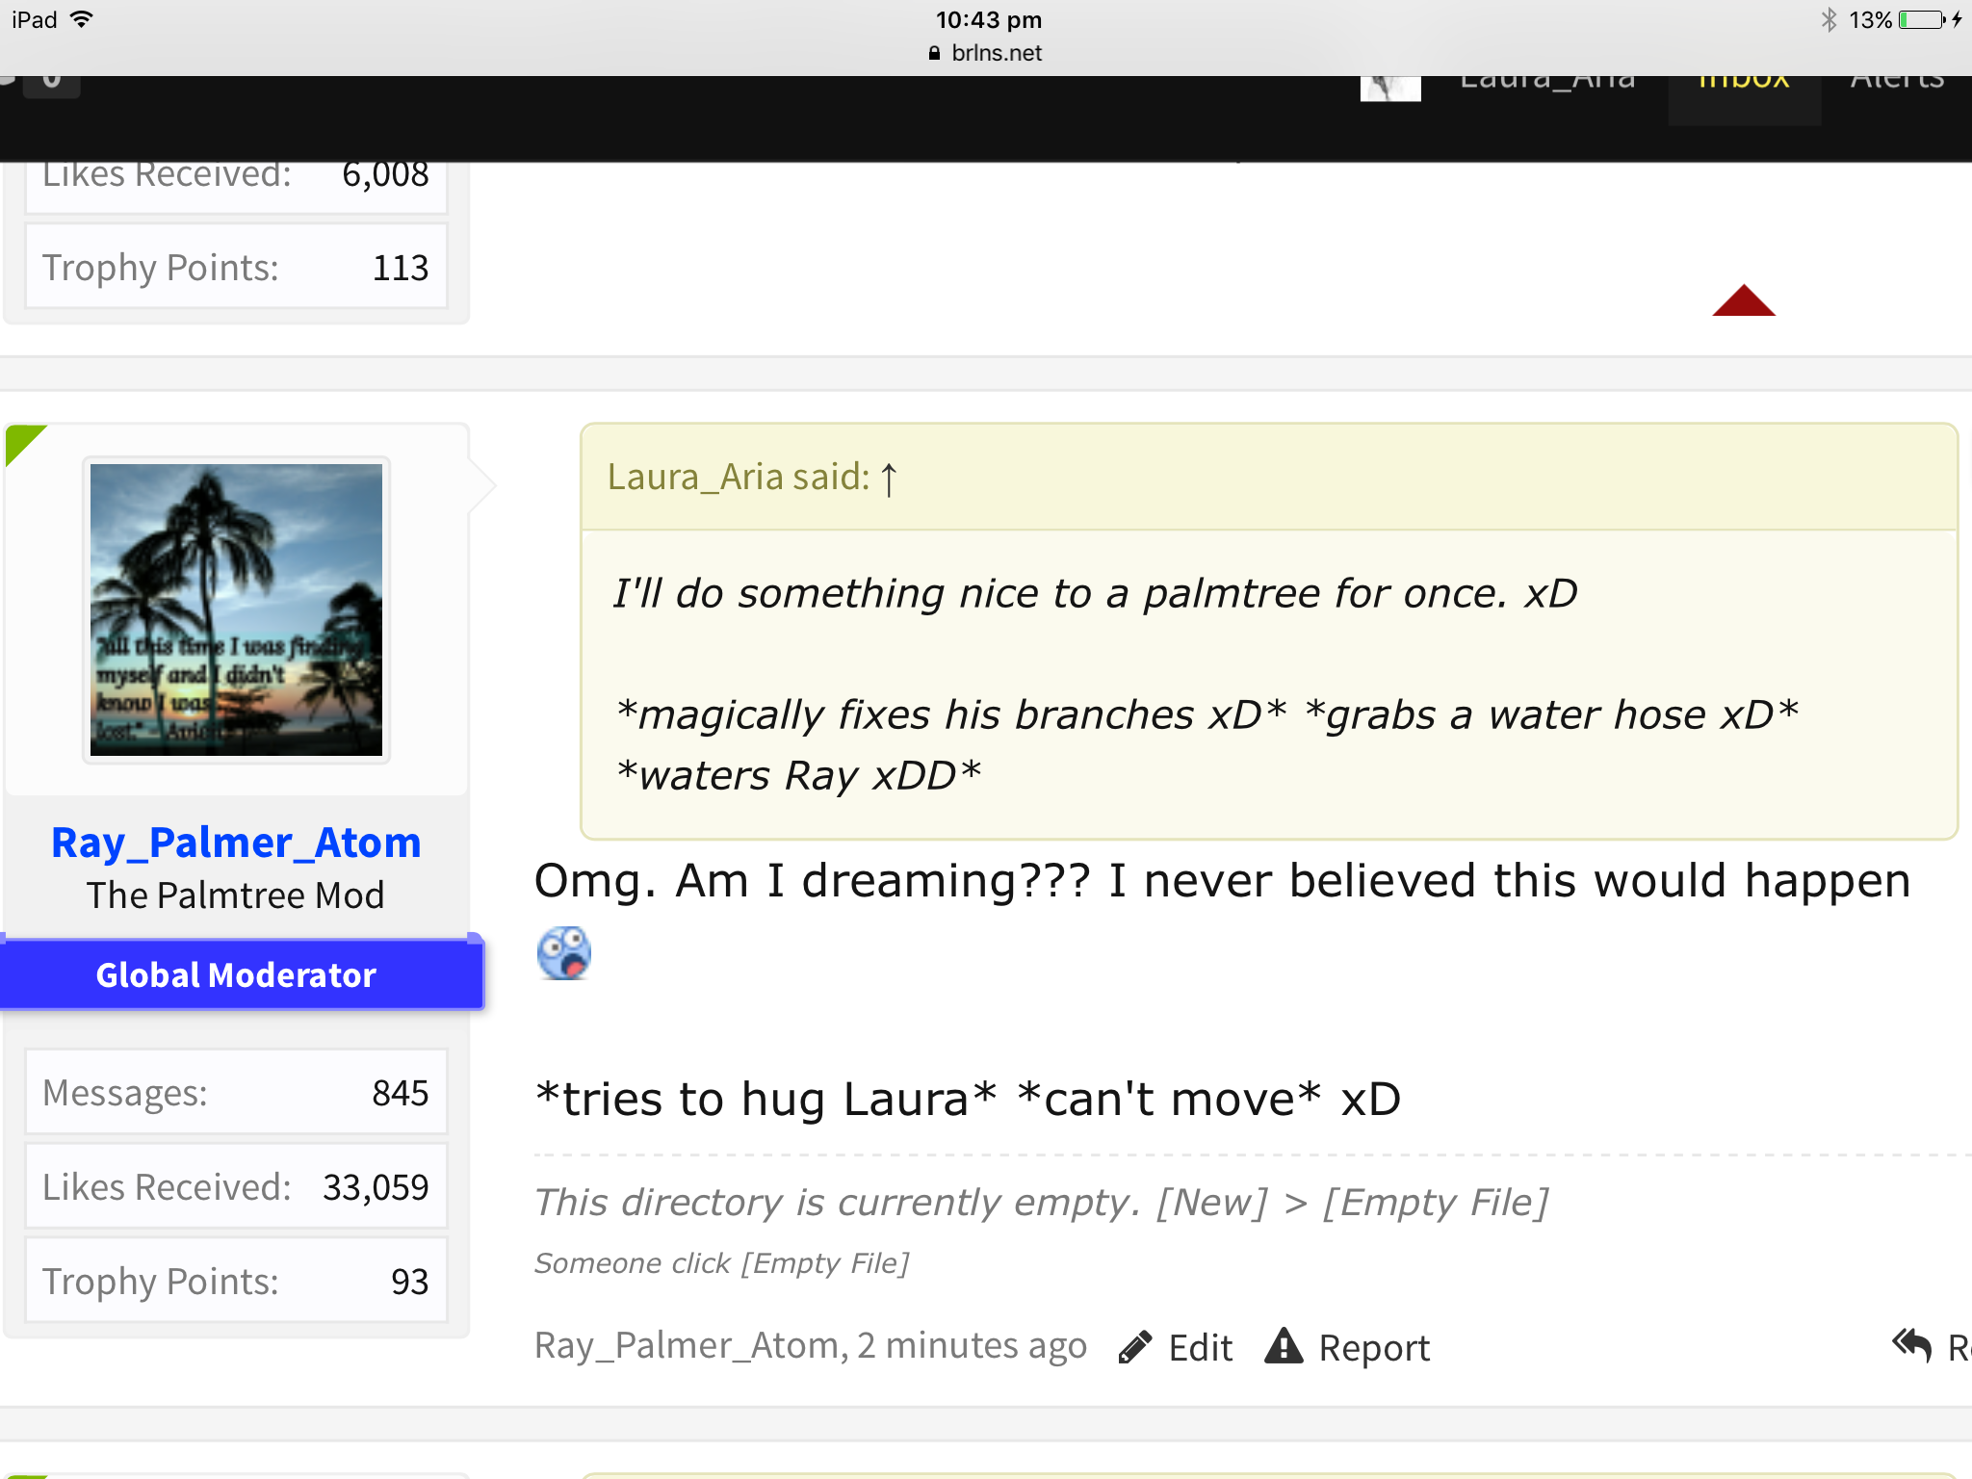Click the lock icon beside brlns.net
1972x1479 pixels.
click(x=933, y=53)
